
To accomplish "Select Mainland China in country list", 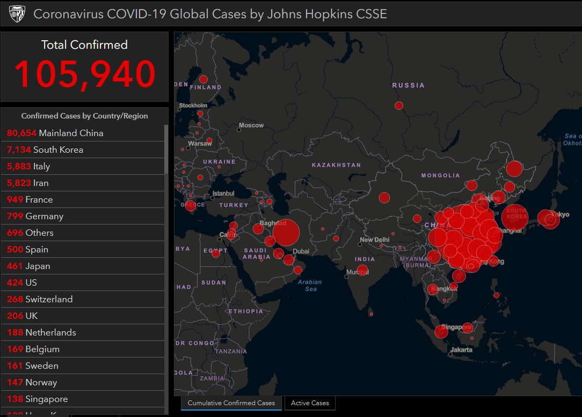I will (x=83, y=133).
